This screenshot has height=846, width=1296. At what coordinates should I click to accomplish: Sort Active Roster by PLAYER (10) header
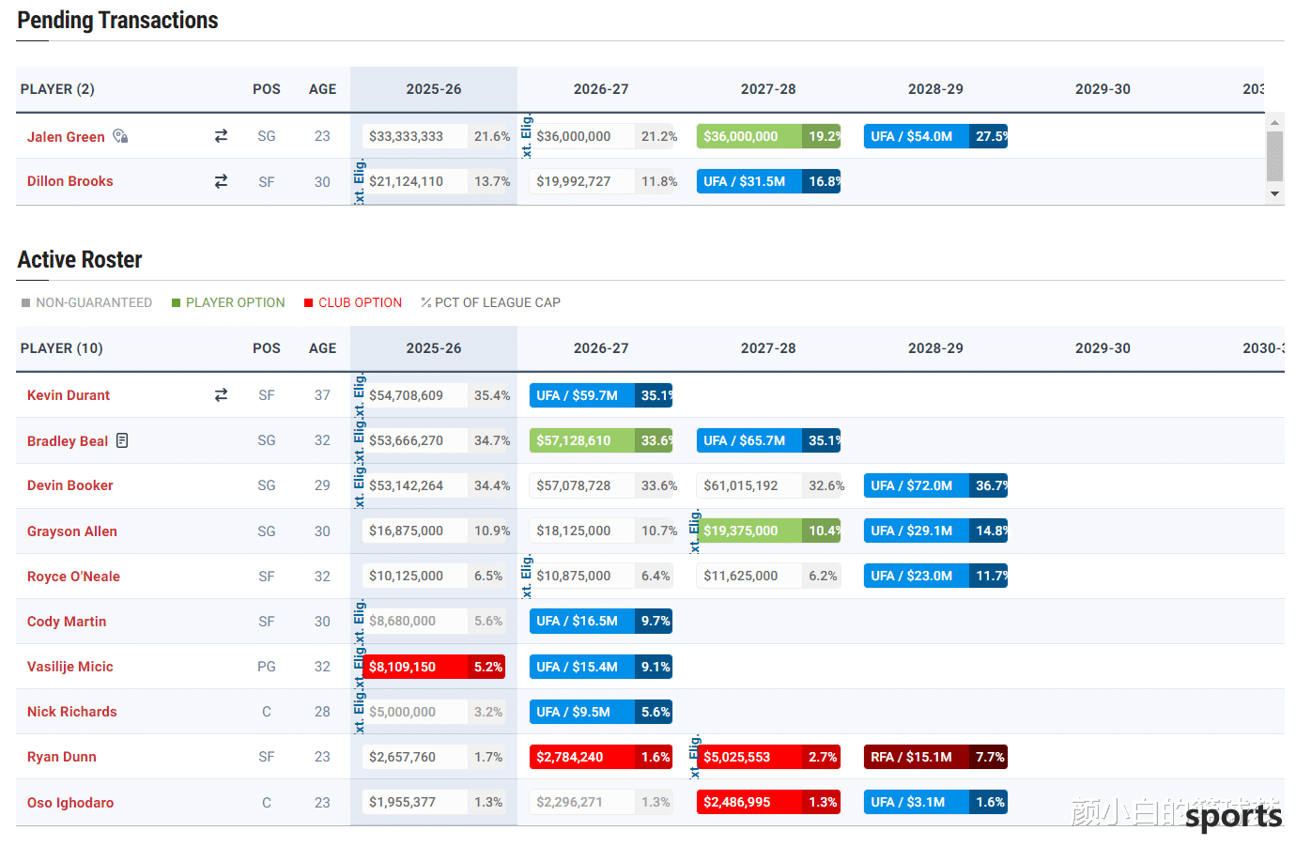pyautogui.click(x=62, y=348)
